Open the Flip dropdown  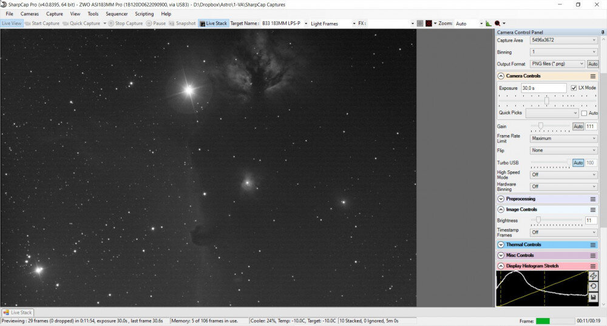(x=564, y=150)
